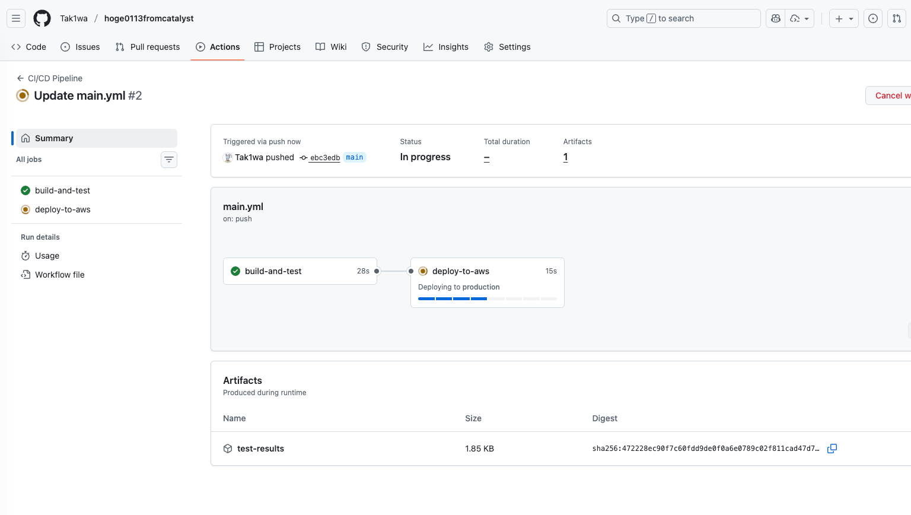Open the issues inbox icon in header
The image size is (911, 515).
coord(873,18)
